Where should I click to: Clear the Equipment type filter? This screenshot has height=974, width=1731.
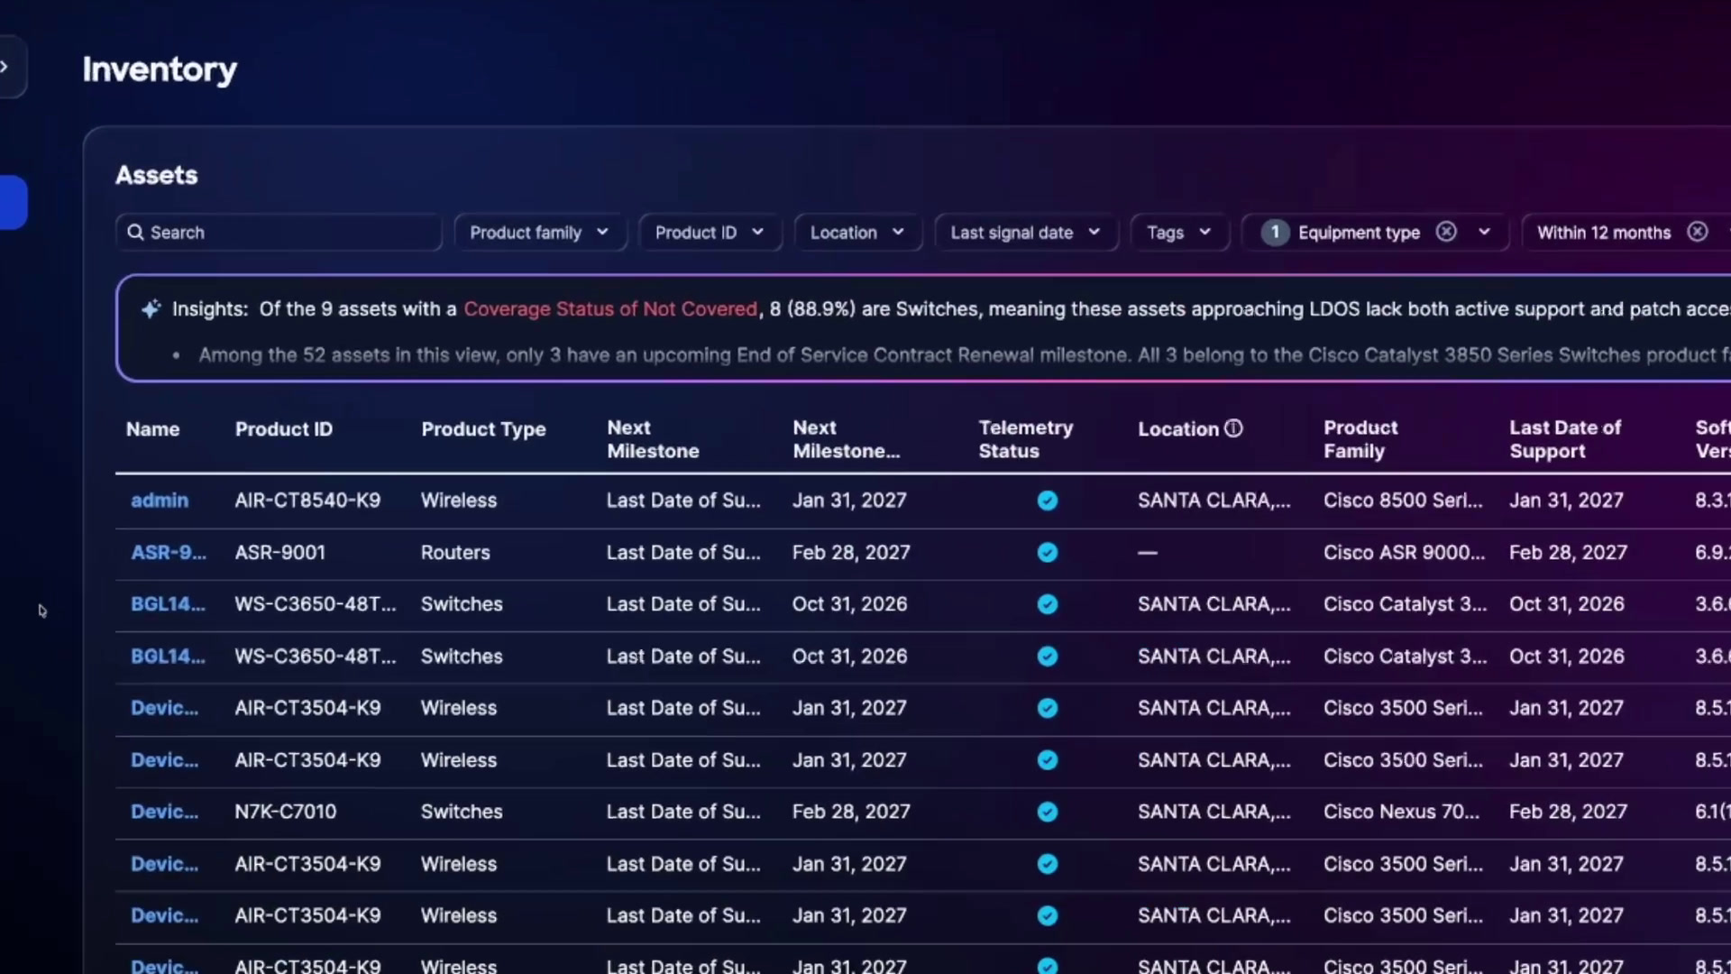[1446, 232]
